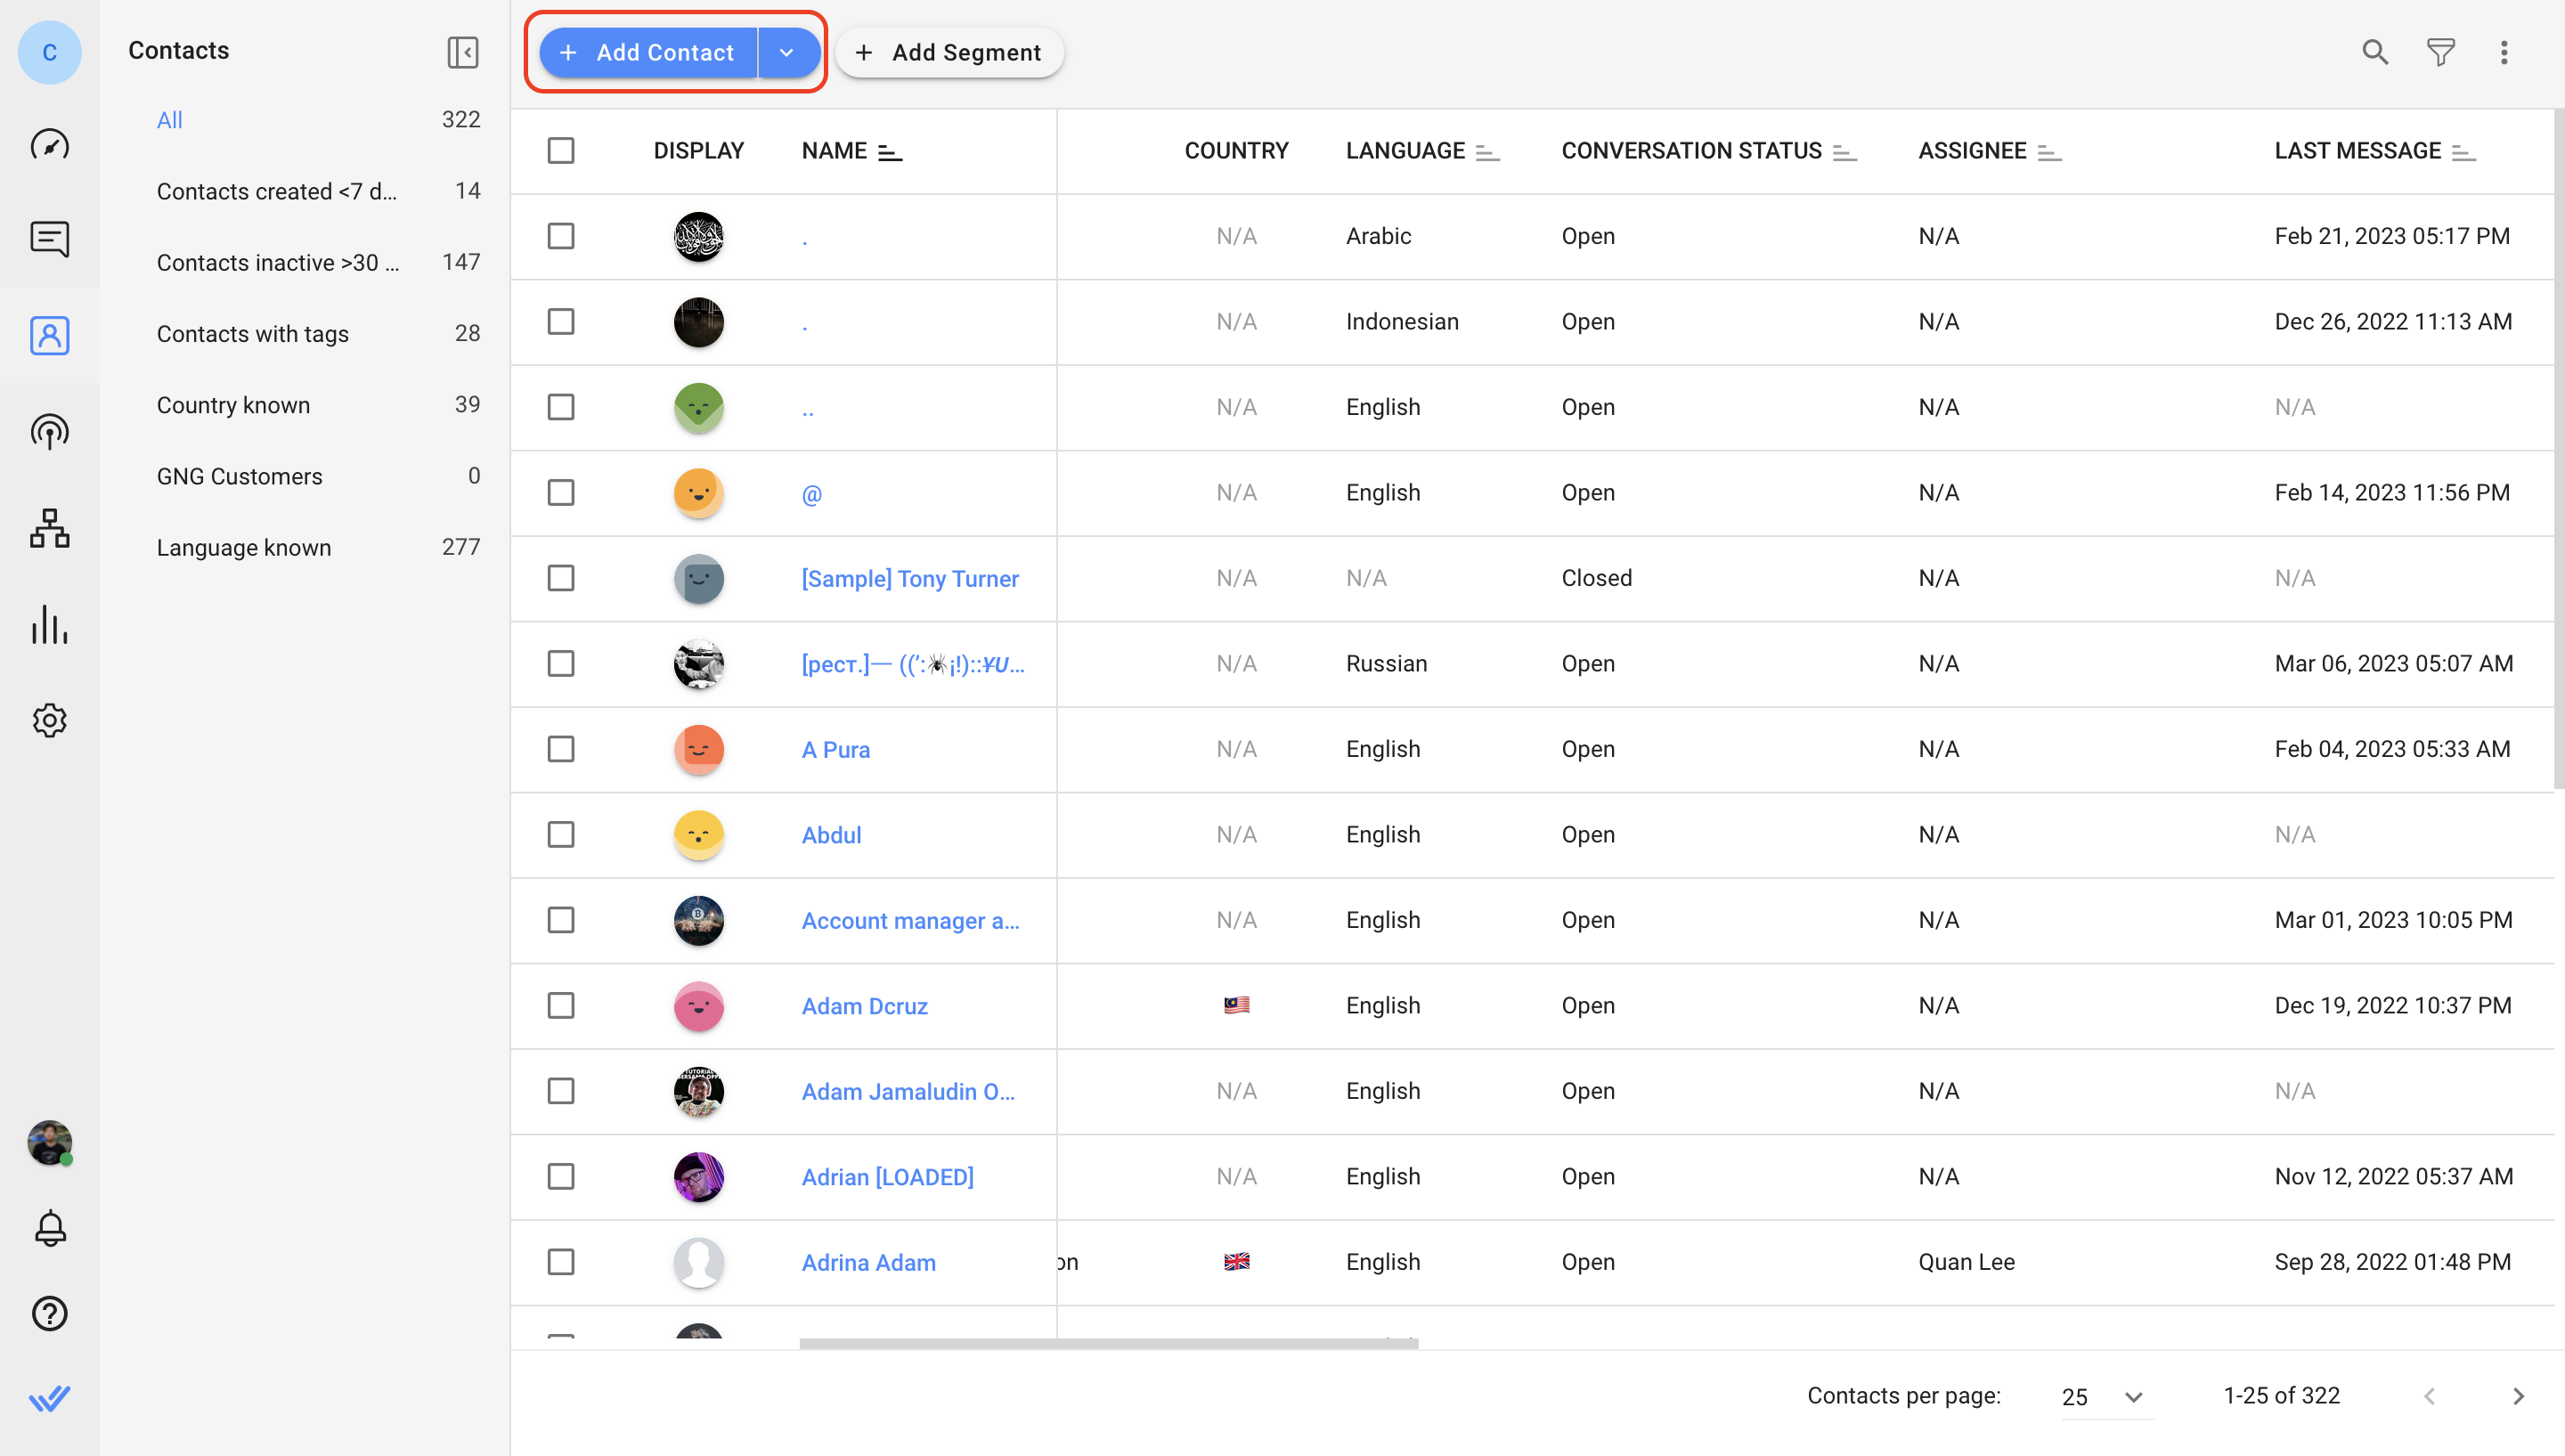Open the help question mark icon

tap(49, 1314)
